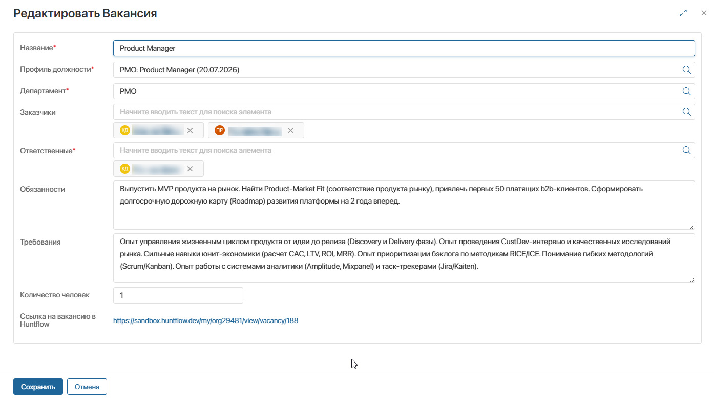Click inside the Требования text area
Image resolution: width=714 pixels, height=402 pixels.
(404, 258)
